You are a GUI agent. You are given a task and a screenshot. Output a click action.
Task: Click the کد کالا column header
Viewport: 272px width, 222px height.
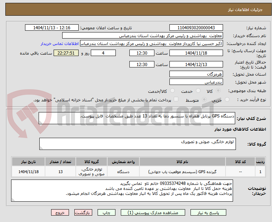[240, 162]
